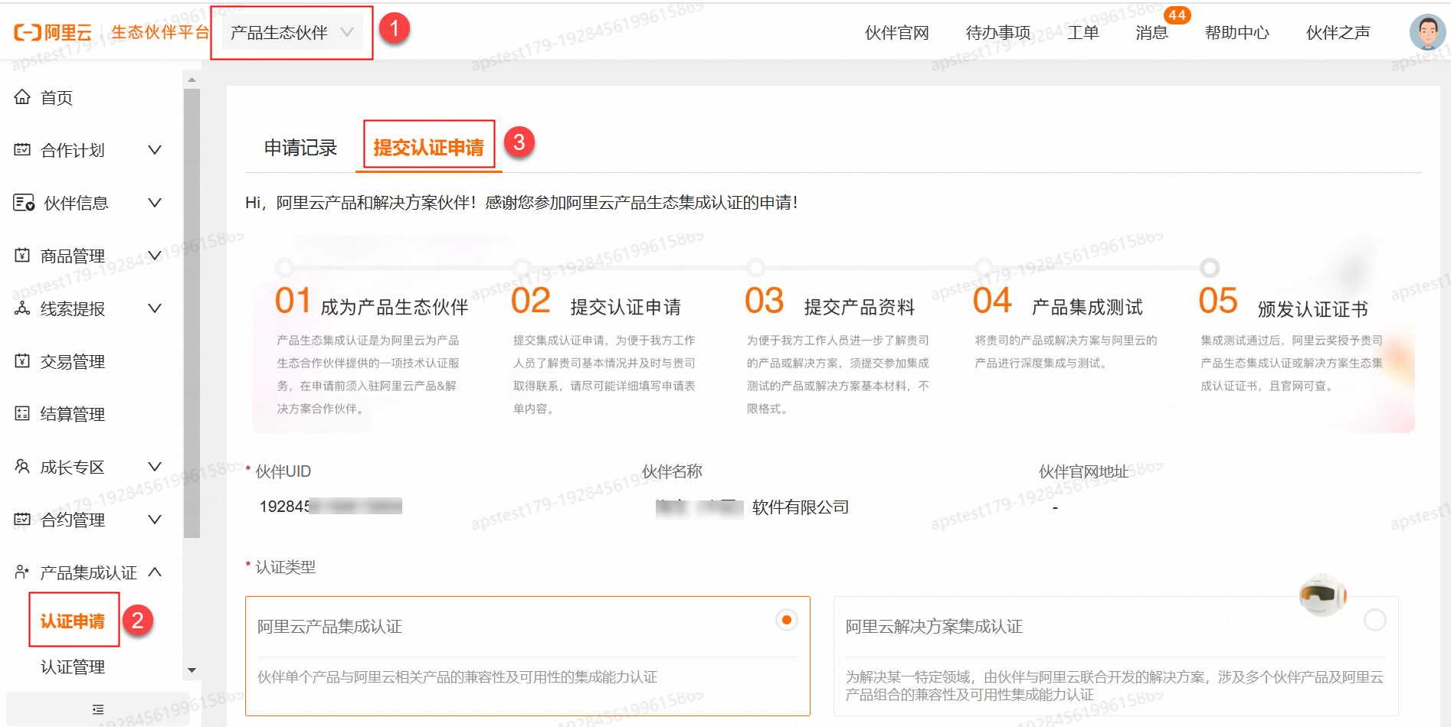The image size is (1451, 727).
Task: Click step 01 成为产品生态伙伴 heading
Action: tap(395, 307)
